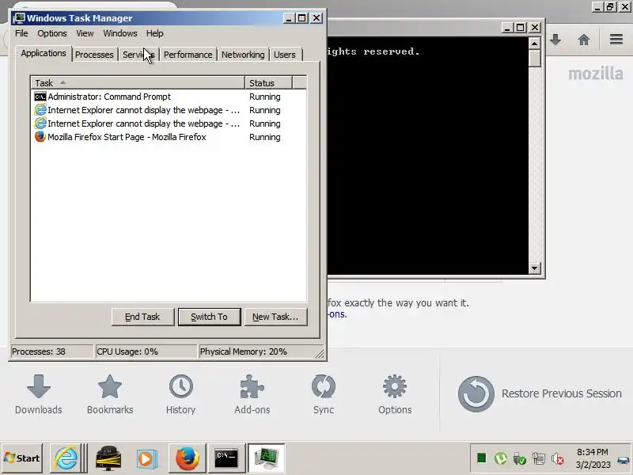Click the New Task... button

pyautogui.click(x=275, y=317)
